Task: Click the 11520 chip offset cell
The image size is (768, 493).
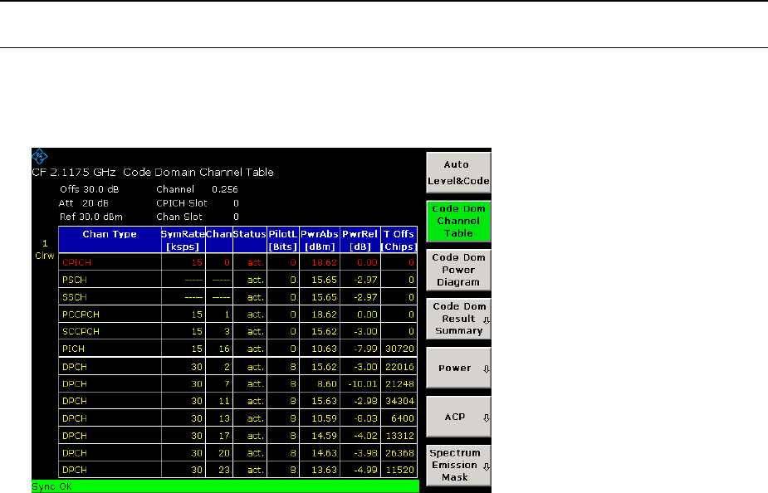Action: pyautogui.click(x=399, y=470)
